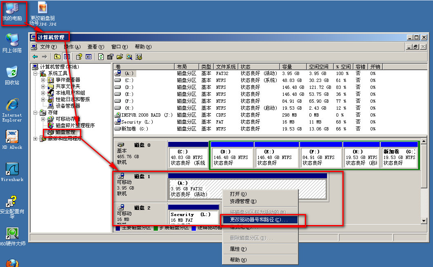Image resolution: width=433 pixels, height=267 pixels.
Task: Click the disk pane scrollbar up arrow
Action: 424,141
